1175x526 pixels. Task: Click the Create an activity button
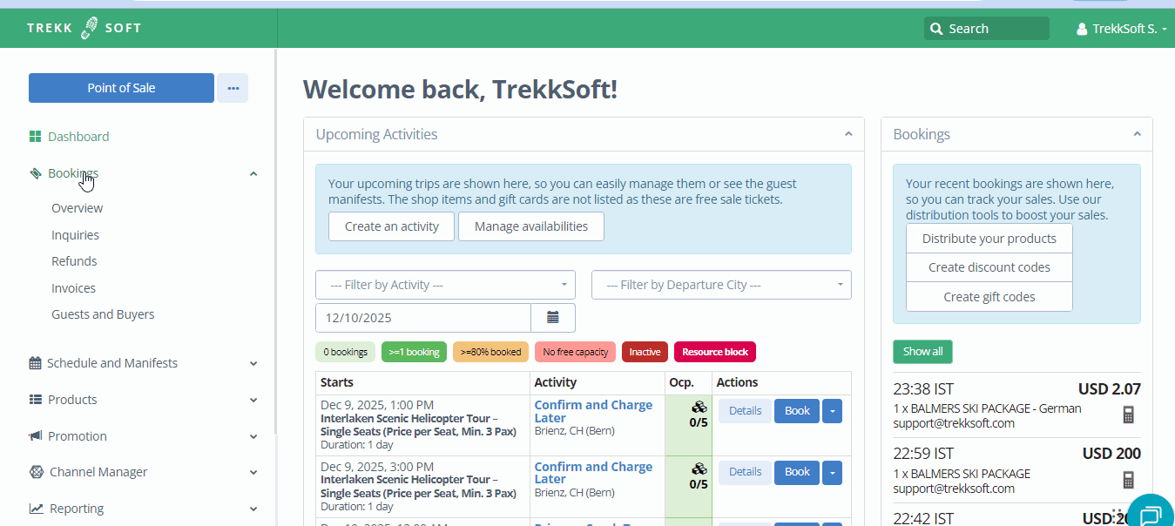pos(391,226)
